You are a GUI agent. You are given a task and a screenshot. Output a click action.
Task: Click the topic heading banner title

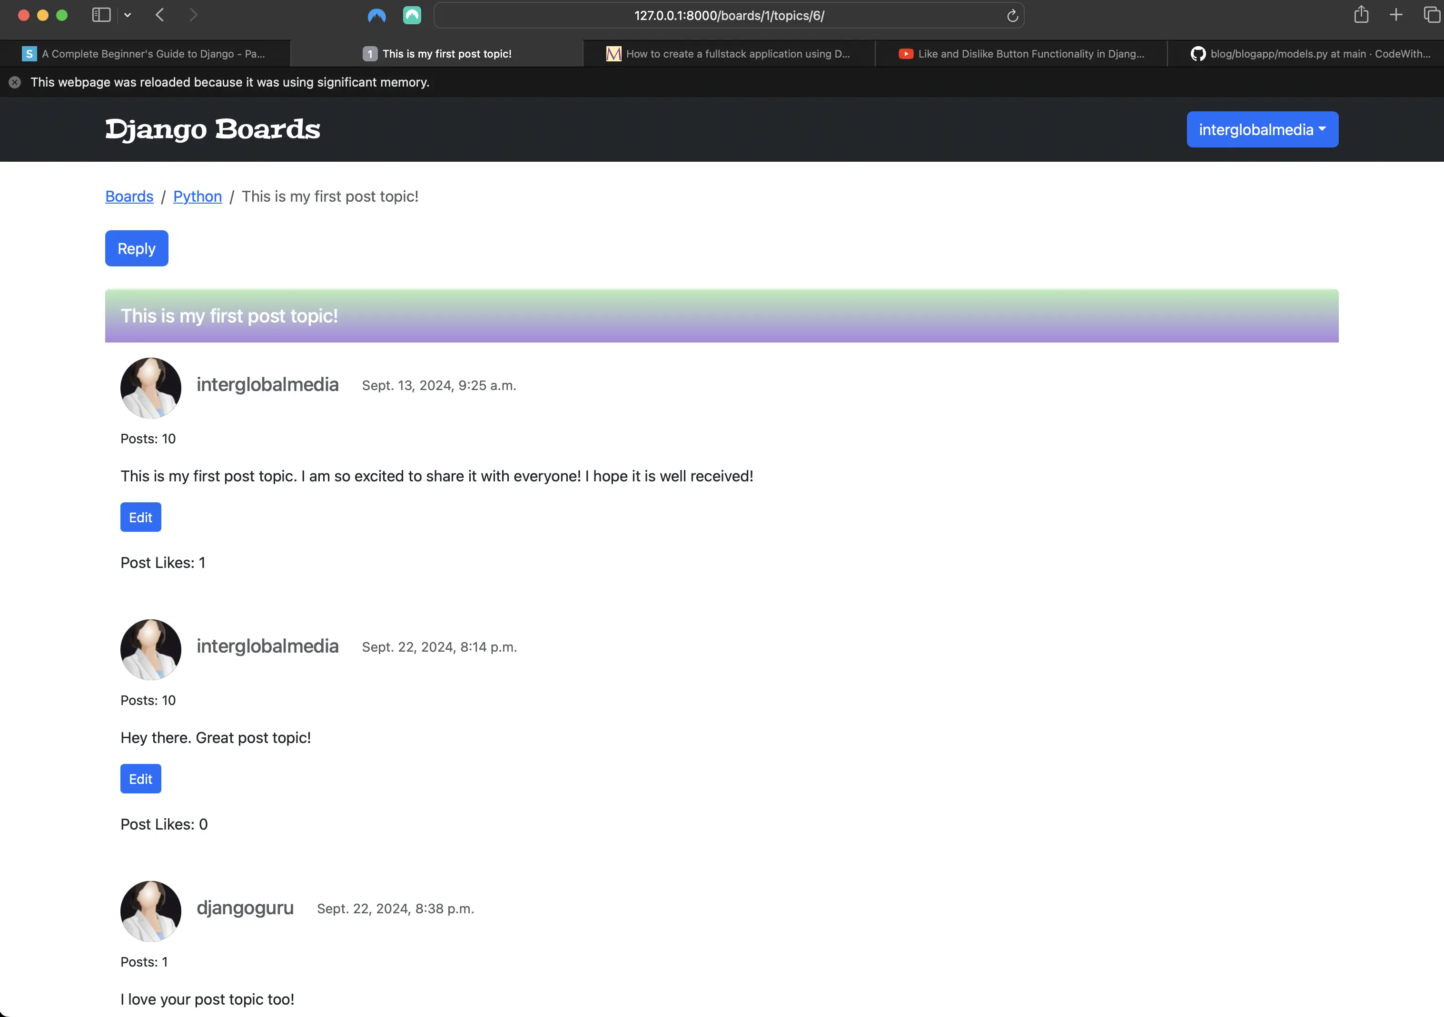(229, 315)
